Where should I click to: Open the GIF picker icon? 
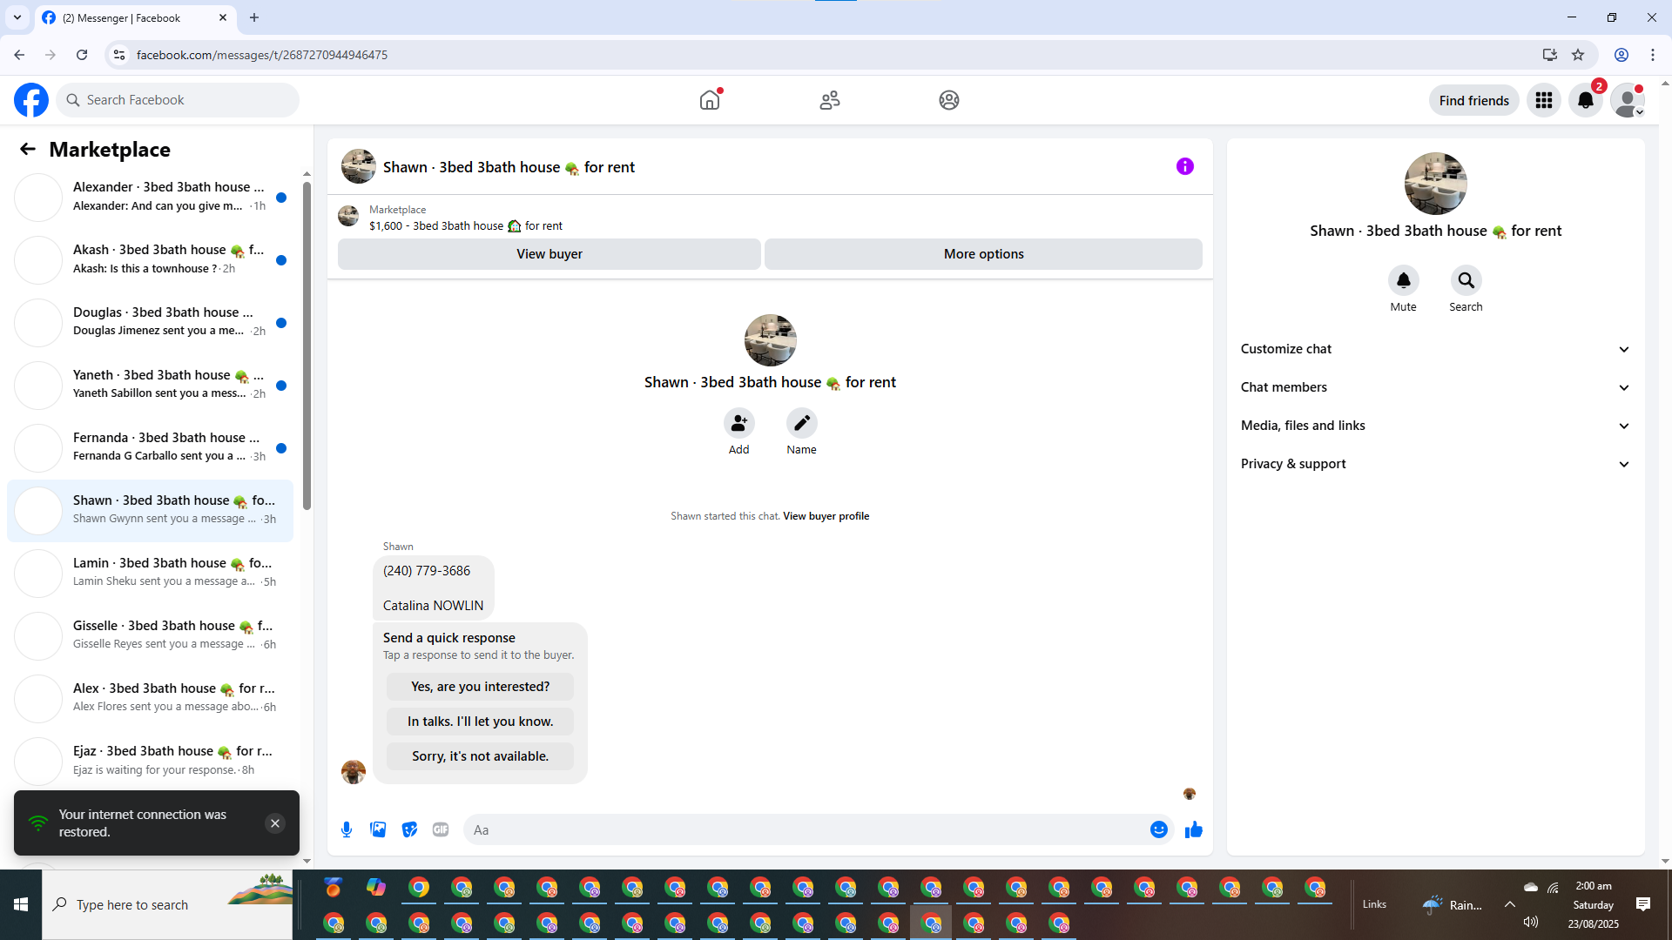441,829
